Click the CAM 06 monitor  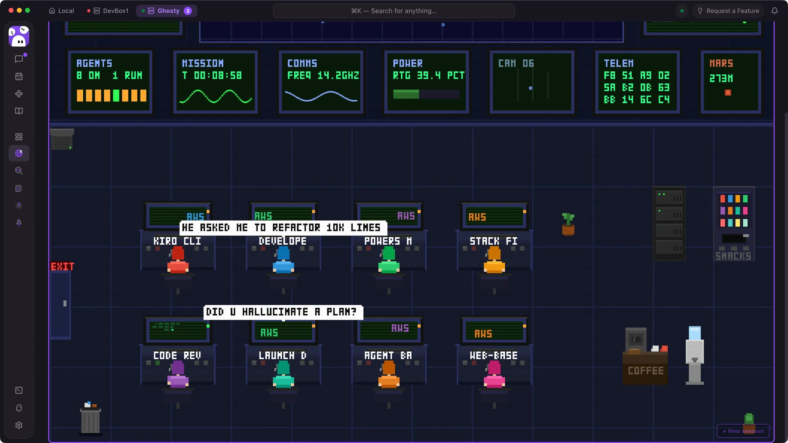click(x=532, y=82)
